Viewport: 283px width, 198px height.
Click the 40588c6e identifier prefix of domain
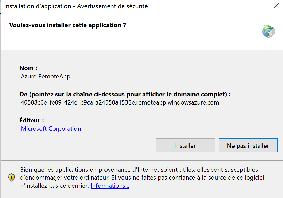point(32,103)
